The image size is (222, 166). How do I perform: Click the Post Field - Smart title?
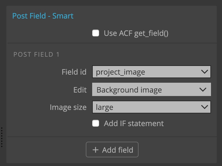click(43, 16)
